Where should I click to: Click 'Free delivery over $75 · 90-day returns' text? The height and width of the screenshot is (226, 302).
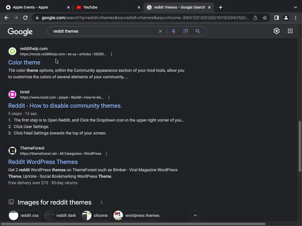pos(43,183)
